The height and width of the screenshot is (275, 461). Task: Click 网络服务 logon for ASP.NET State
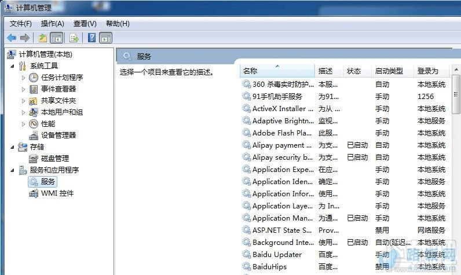pos(431,230)
